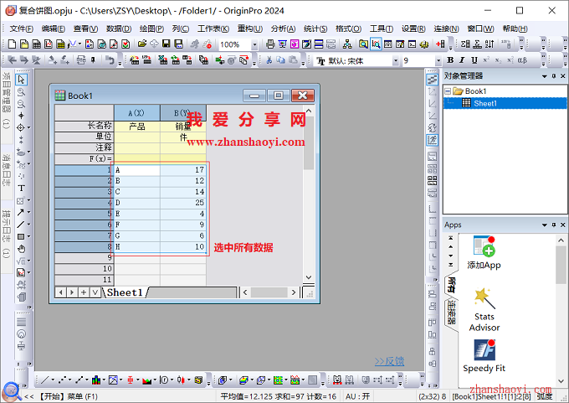The height and width of the screenshot is (403, 569).
Task: Select the Text tool in tools bar
Action: pos(21,189)
